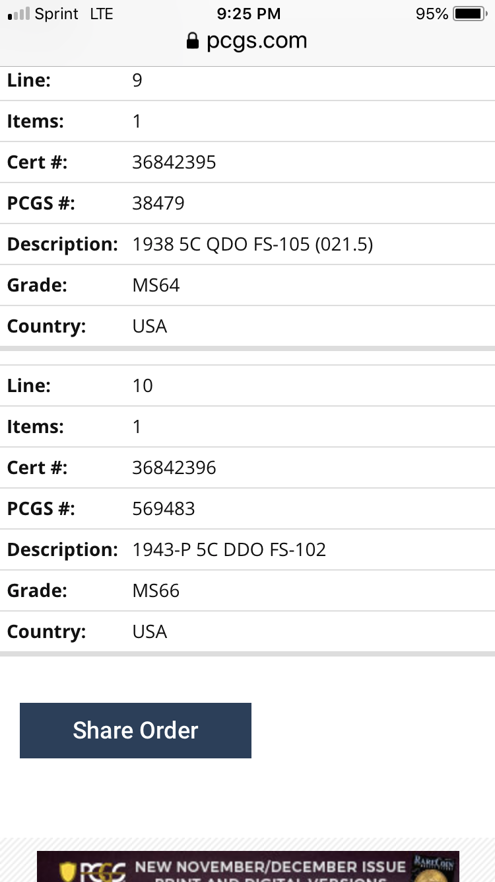Tap description 1943-P 5C DDO FS-102

229,549
